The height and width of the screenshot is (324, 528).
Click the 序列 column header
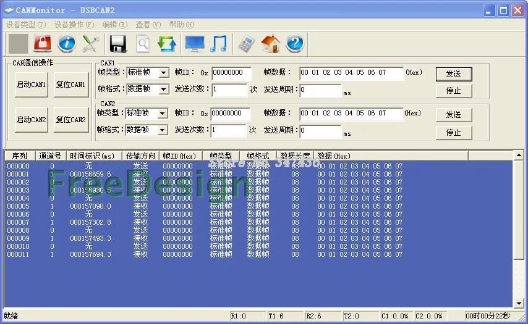[20, 156]
